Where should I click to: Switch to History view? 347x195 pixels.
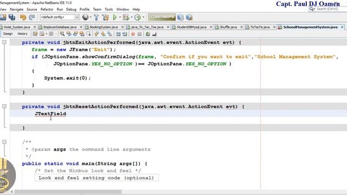pyautogui.click(x=22, y=34)
